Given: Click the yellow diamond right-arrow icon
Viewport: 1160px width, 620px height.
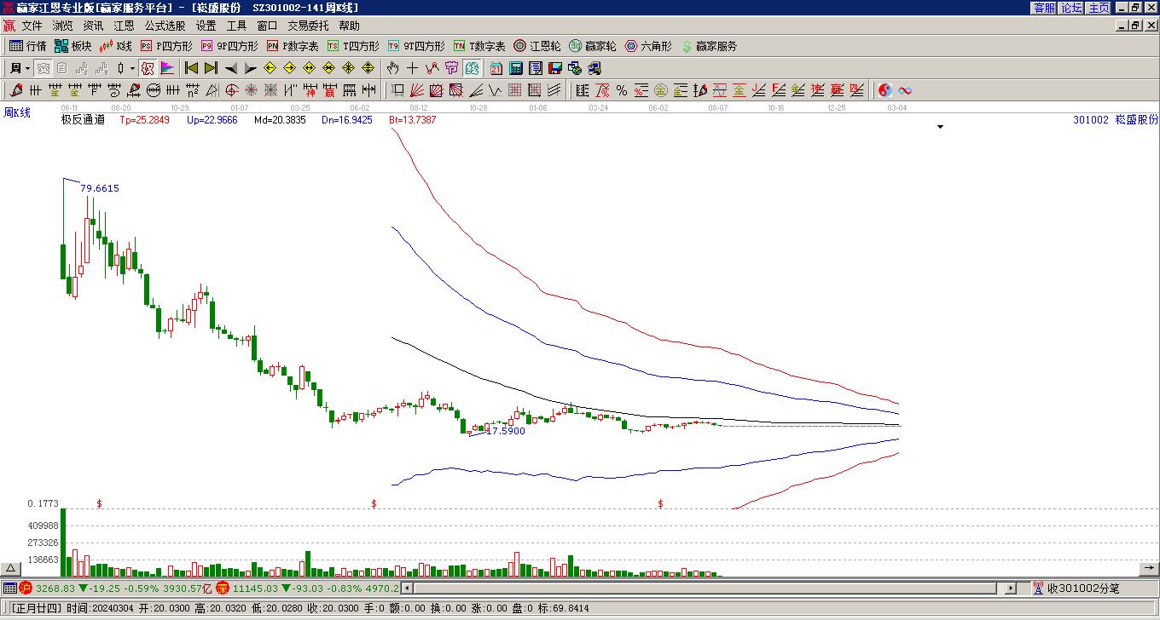Looking at the screenshot, I should click(x=289, y=68).
